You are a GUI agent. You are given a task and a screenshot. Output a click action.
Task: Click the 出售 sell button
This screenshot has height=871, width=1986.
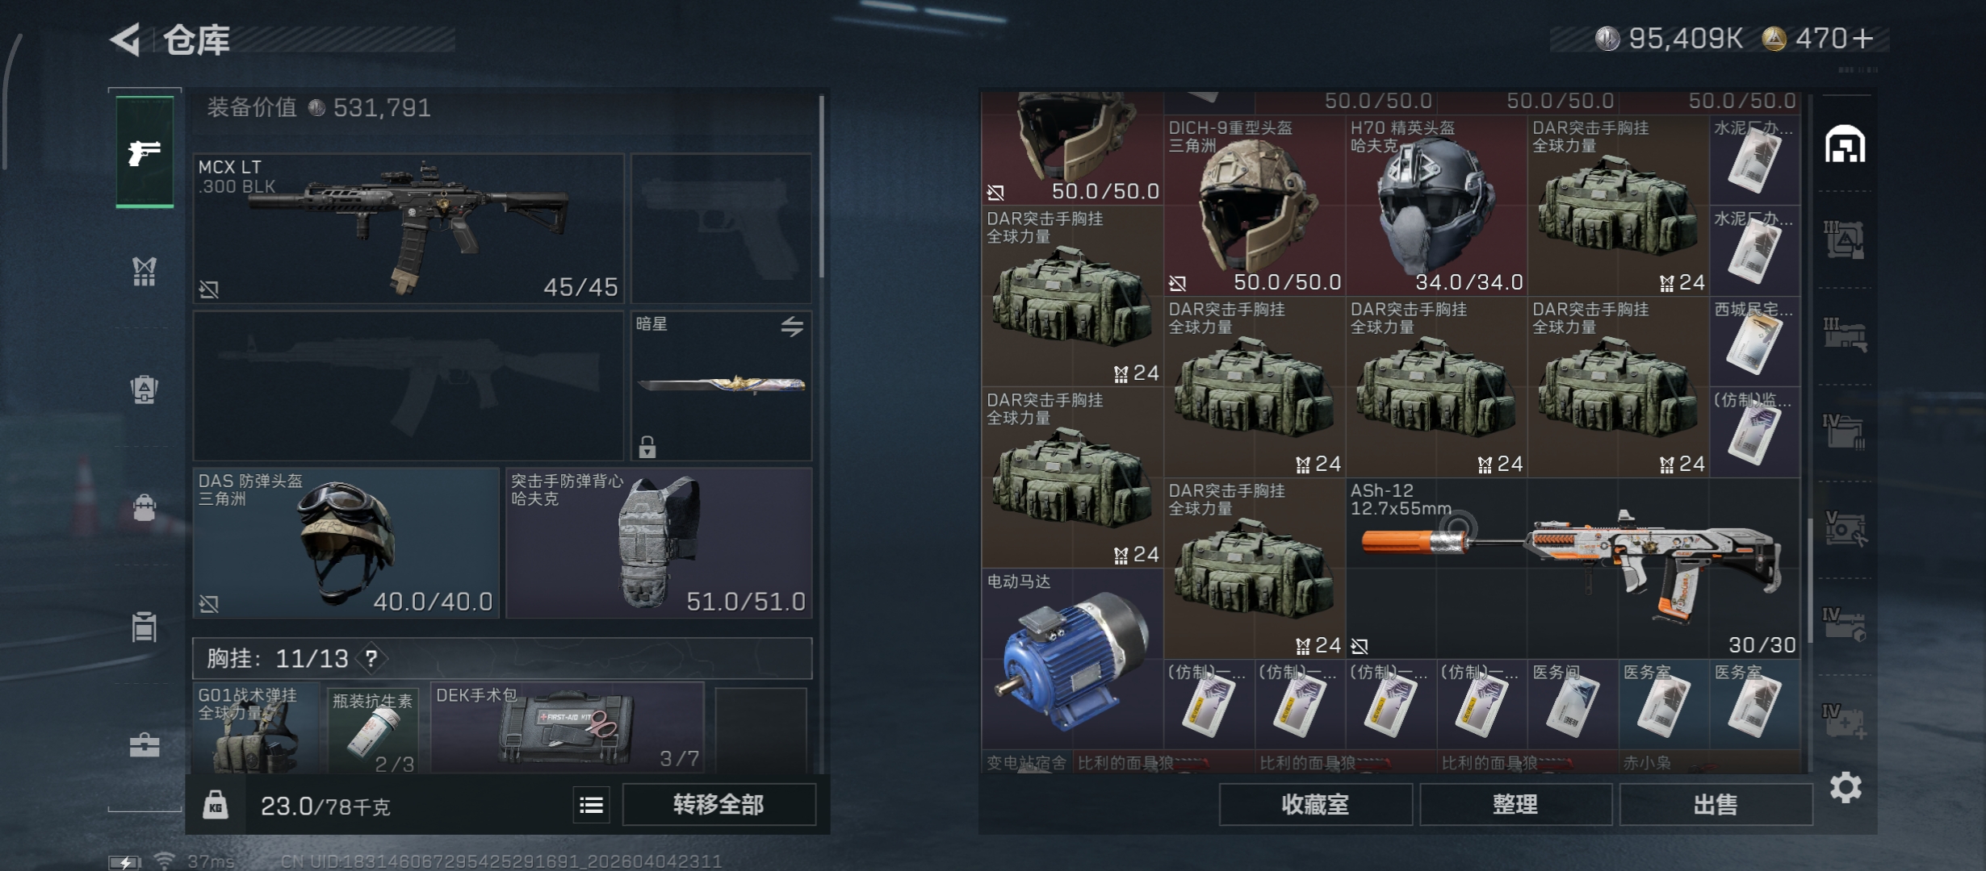click(1716, 805)
